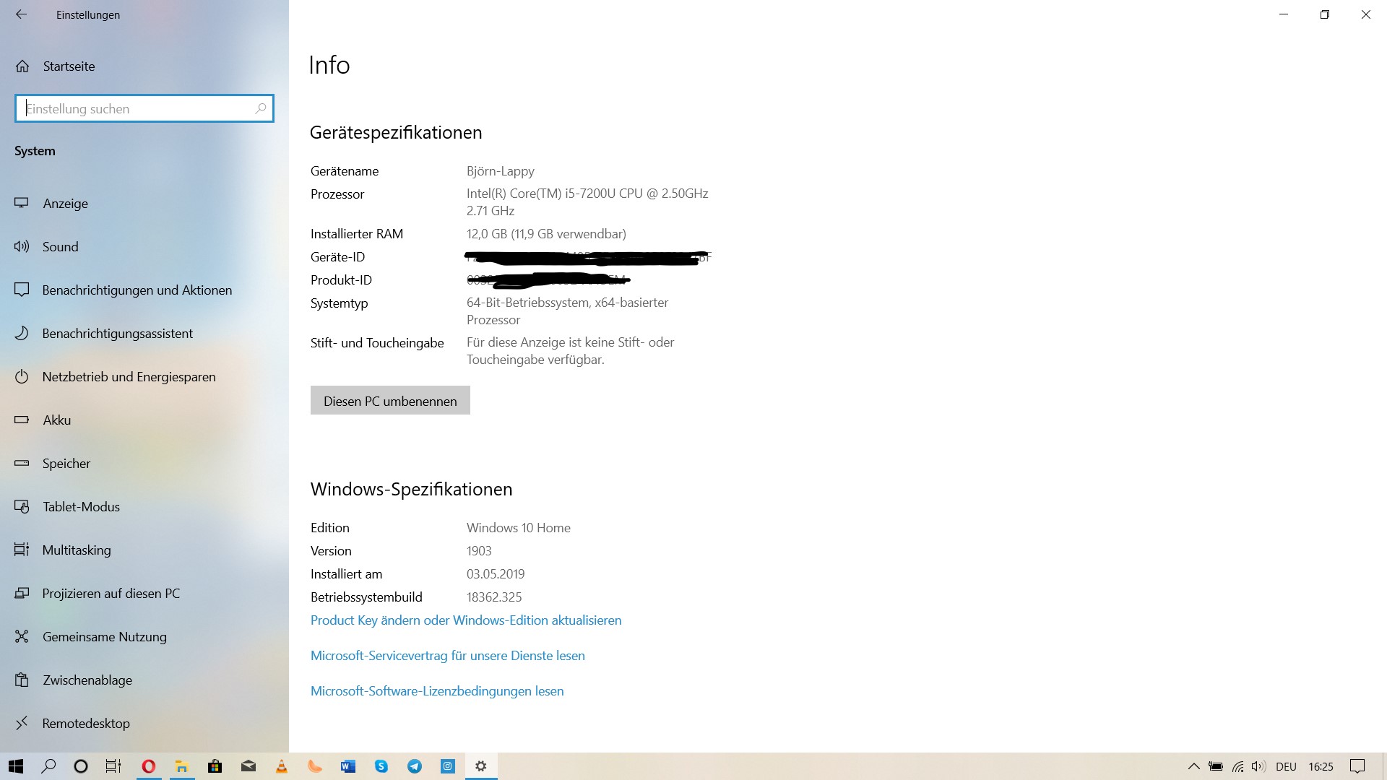Open Zwischenablage clipboard settings
The image size is (1387, 780).
(x=87, y=680)
